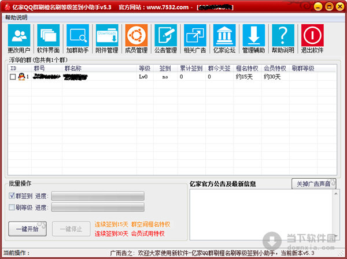Click the app logo in title bar

6,7
